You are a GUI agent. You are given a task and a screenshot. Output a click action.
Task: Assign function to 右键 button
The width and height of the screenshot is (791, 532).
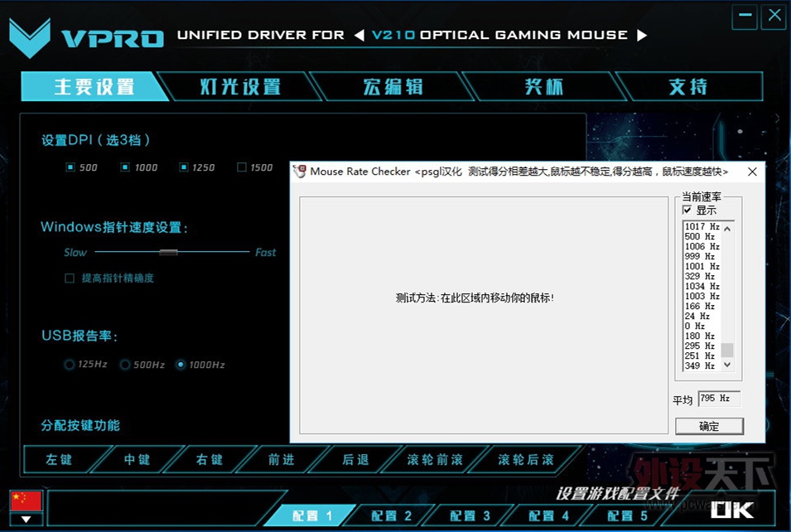coord(210,459)
